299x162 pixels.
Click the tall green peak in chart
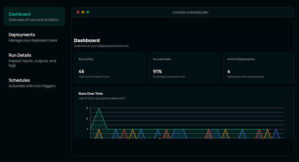click(99, 115)
